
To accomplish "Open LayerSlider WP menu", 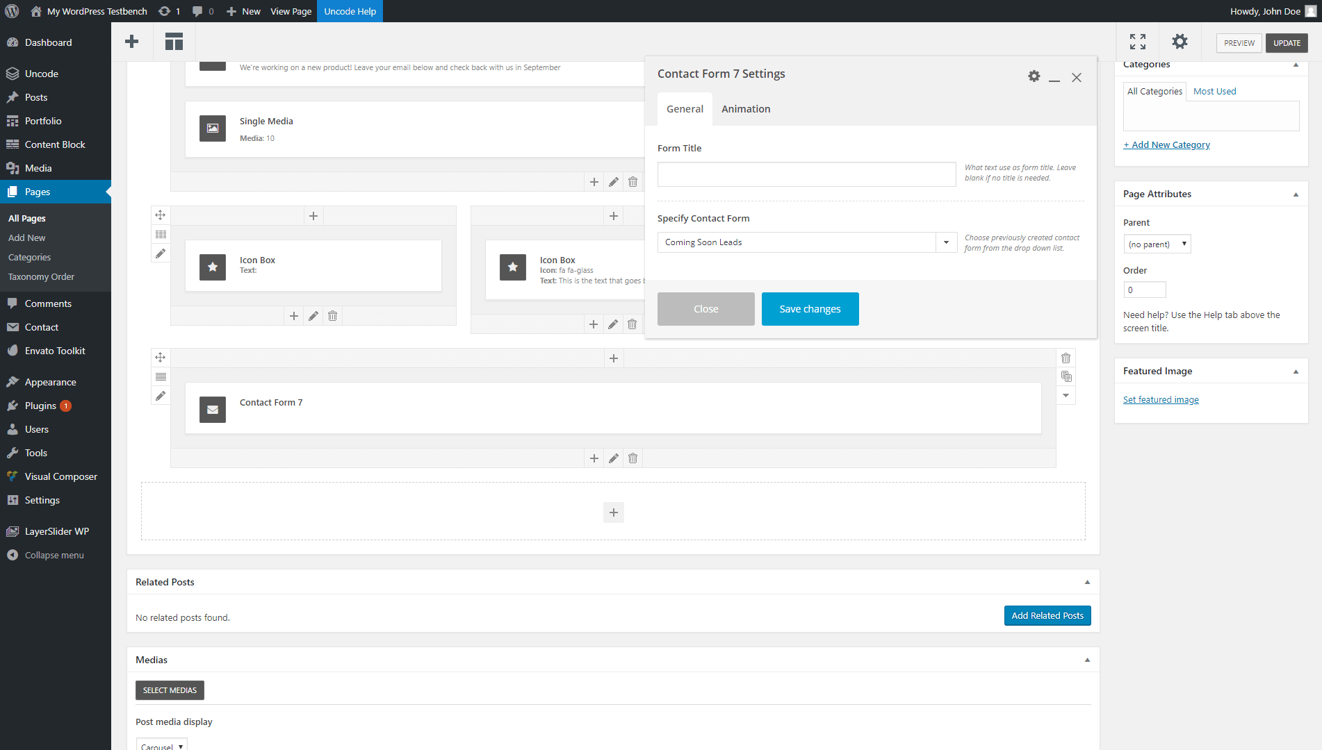I will point(56,531).
